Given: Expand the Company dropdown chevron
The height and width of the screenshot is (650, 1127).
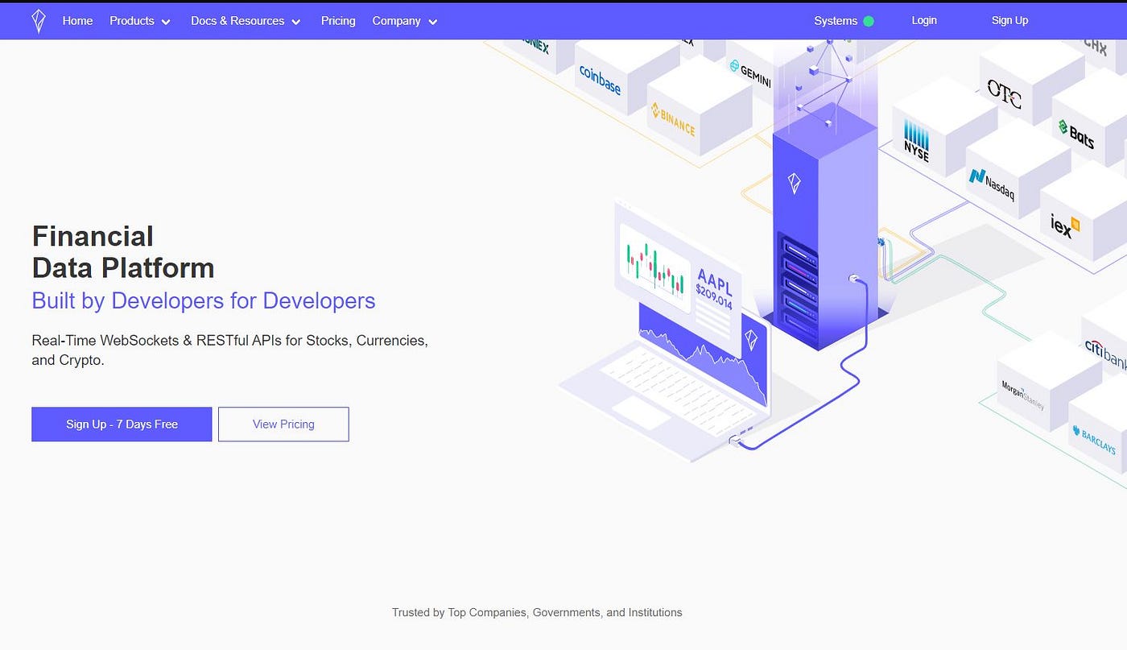Looking at the screenshot, I should [x=432, y=22].
